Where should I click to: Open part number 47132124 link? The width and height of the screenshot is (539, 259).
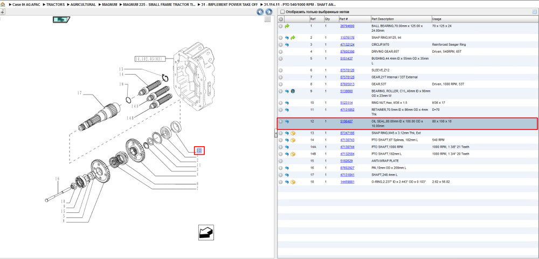tap(347, 45)
